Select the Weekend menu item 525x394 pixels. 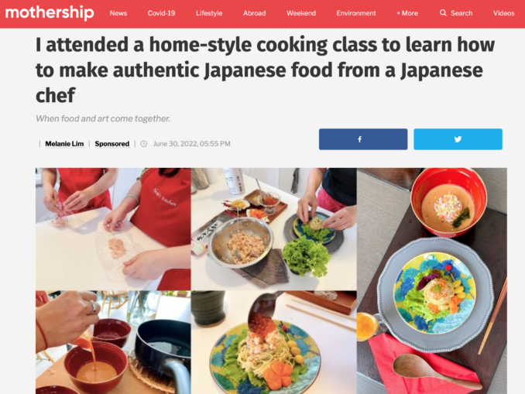(x=301, y=13)
